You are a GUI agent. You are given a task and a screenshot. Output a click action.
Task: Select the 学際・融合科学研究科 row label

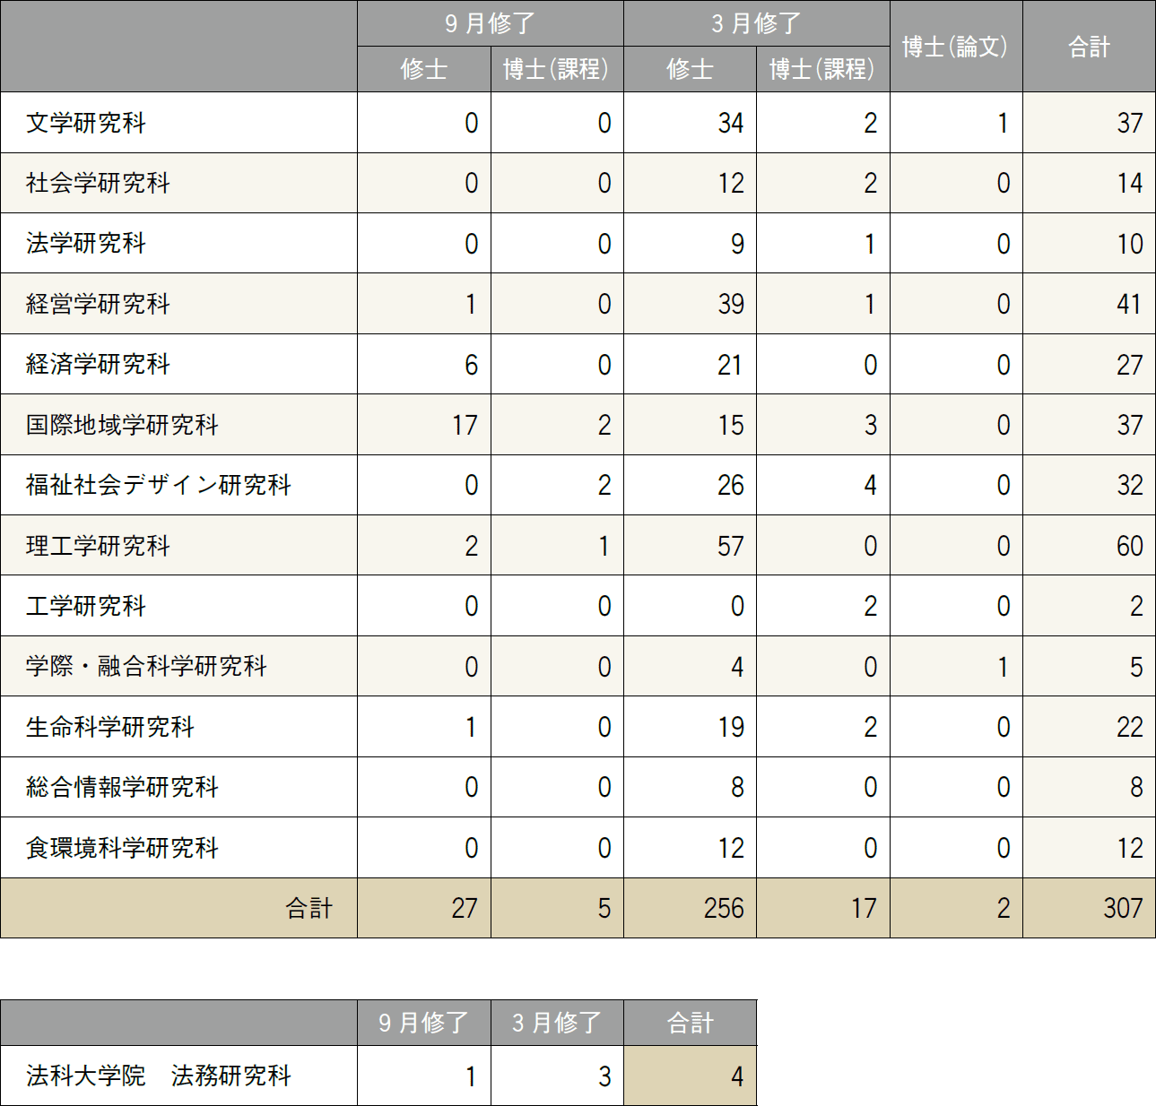coord(146,666)
